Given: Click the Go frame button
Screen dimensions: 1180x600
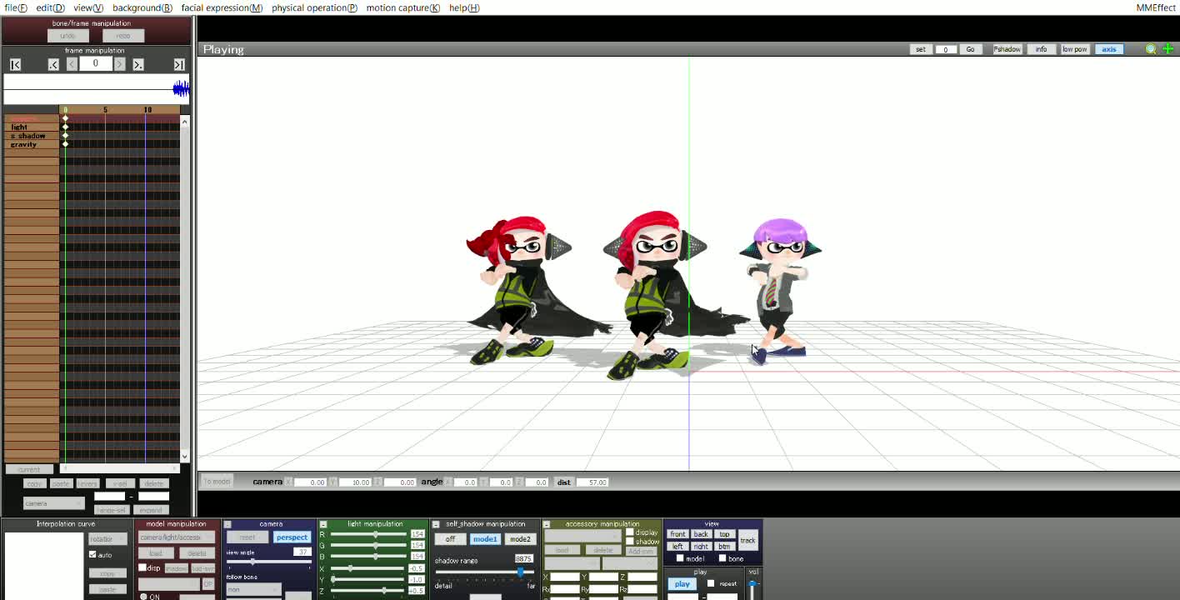Looking at the screenshot, I should point(970,49).
